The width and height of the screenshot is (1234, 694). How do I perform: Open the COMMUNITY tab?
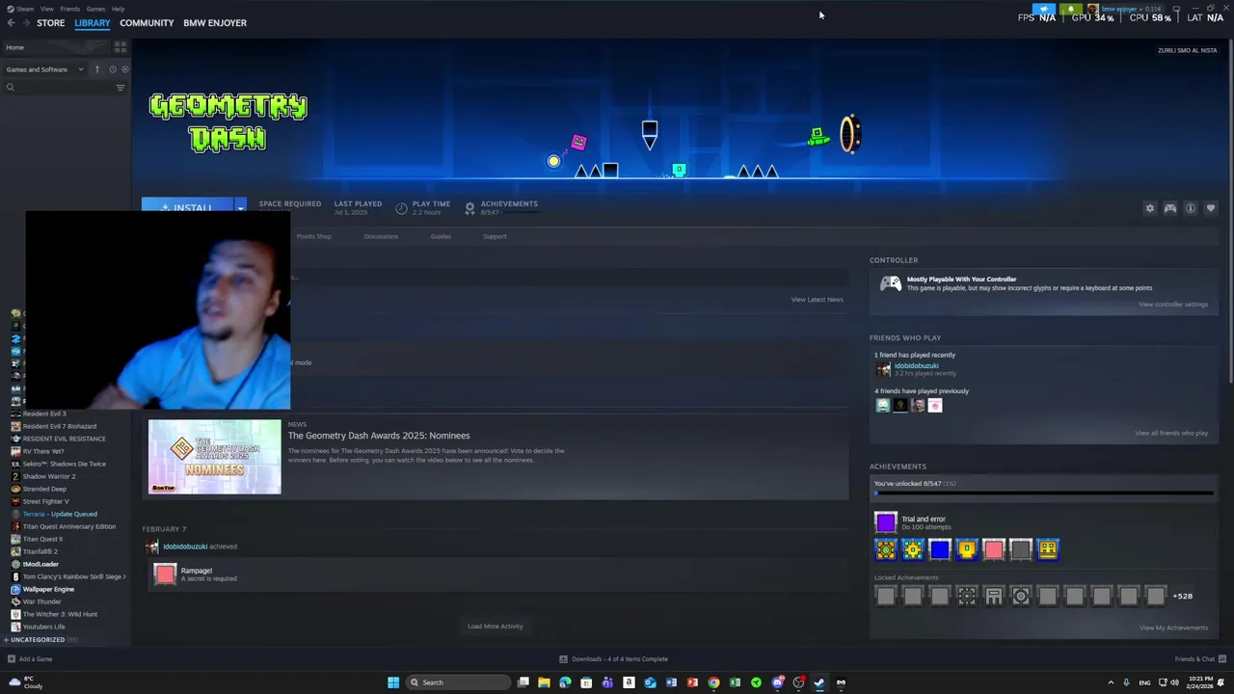pyautogui.click(x=147, y=23)
